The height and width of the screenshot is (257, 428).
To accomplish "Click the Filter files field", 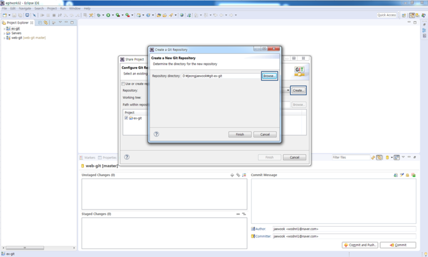I will (x=350, y=158).
